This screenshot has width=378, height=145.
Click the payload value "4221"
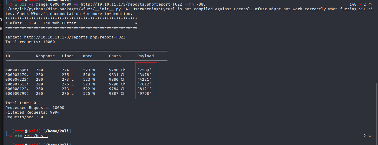pos(144,80)
